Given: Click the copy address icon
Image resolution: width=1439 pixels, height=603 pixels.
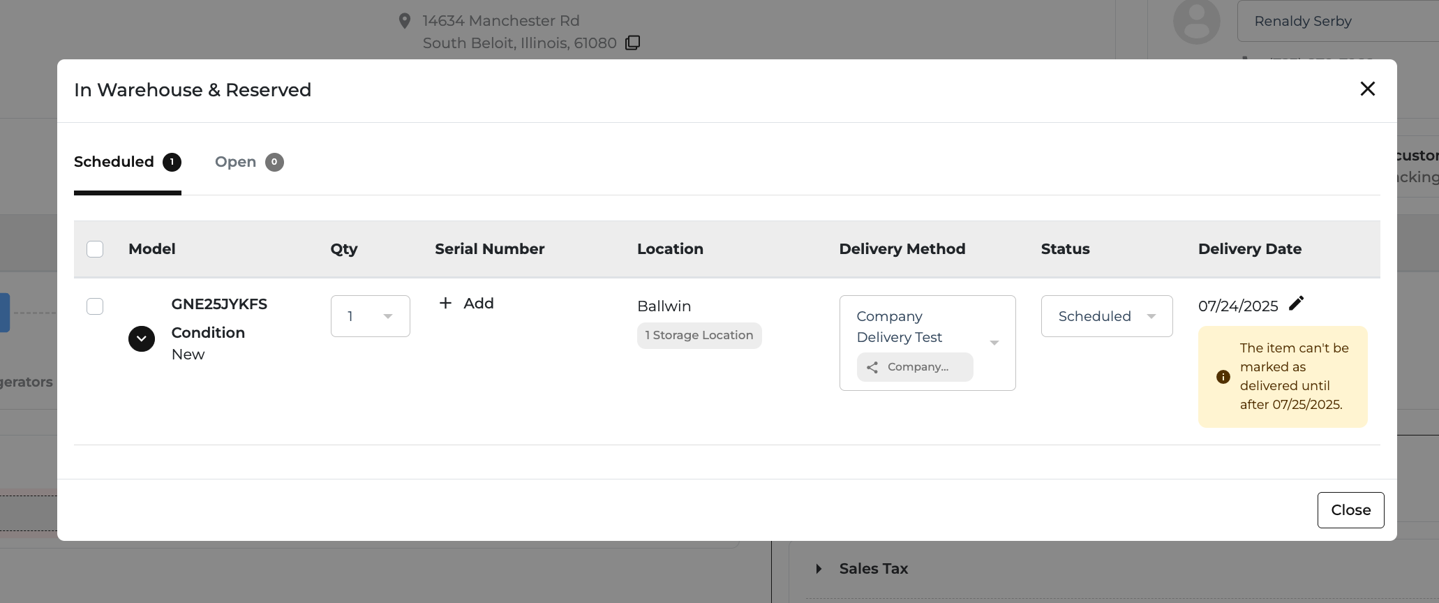Looking at the screenshot, I should (x=632, y=43).
